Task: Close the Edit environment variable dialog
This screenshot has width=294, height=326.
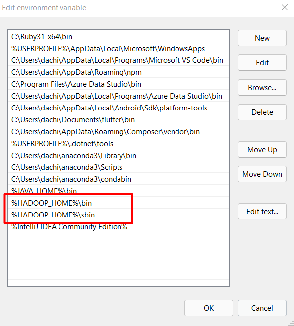Action: (x=285, y=8)
